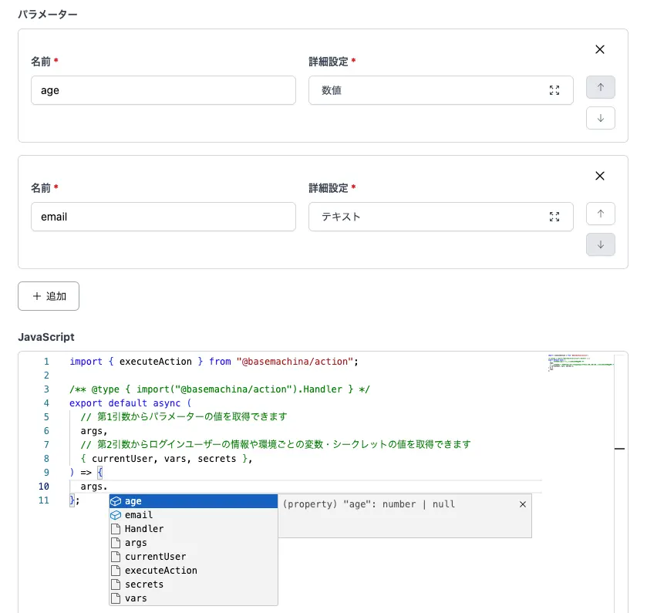Add a new parameter with 追加 button

(x=49, y=296)
